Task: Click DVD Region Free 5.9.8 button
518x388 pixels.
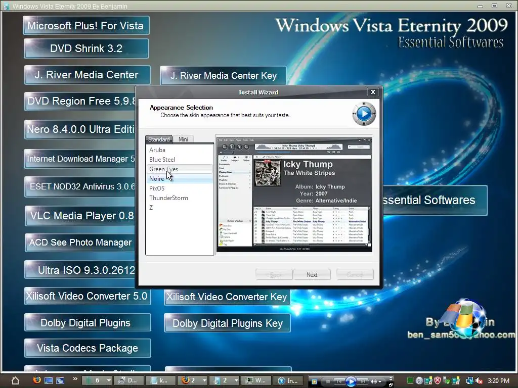Action: point(79,101)
